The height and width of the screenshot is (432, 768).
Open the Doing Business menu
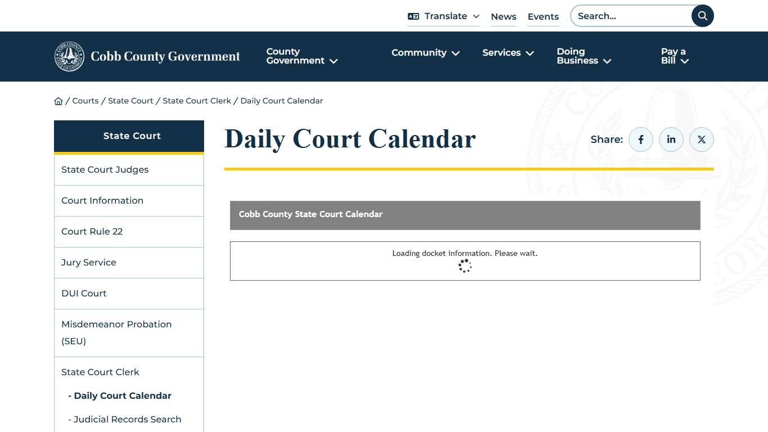point(583,56)
